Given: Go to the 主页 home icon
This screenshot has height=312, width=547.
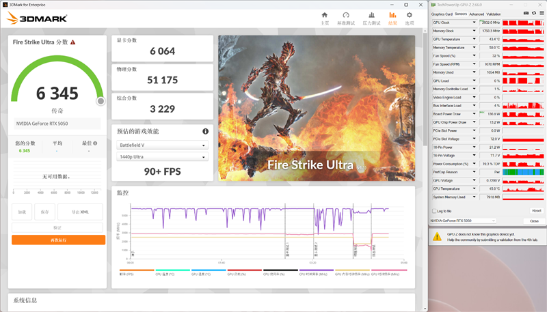Looking at the screenshot, I should (325, 18).
